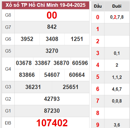130x128 pixels.
Task: Select G4 number 03678
Action: tap(24, 63)
